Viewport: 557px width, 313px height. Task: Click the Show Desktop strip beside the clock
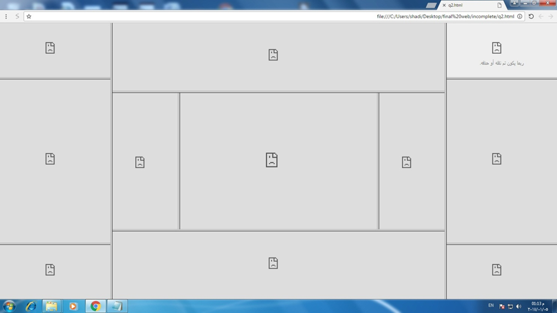(x=554, y=306)
